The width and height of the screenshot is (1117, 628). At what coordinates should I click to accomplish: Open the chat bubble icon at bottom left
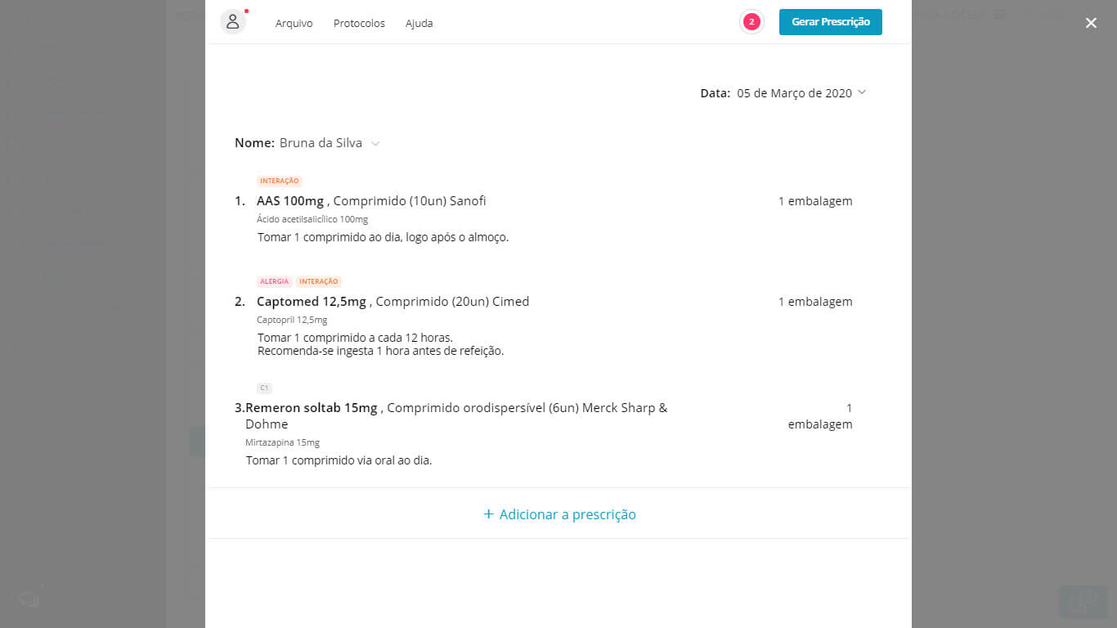[x=29, y=599]
